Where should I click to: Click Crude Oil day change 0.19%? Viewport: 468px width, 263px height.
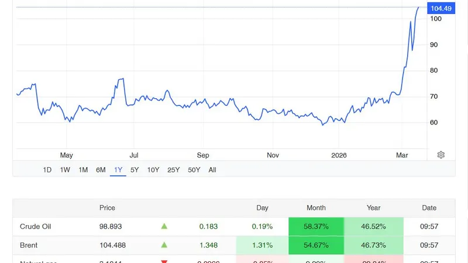point(262,227)
